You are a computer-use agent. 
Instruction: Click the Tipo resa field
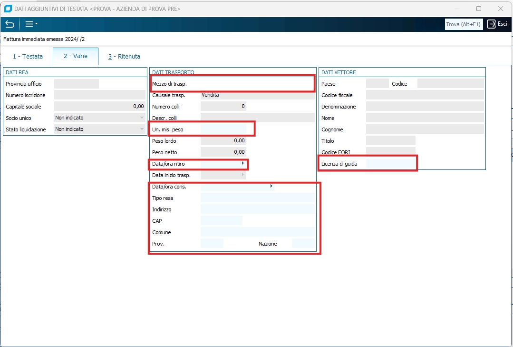tap(258, 198)
